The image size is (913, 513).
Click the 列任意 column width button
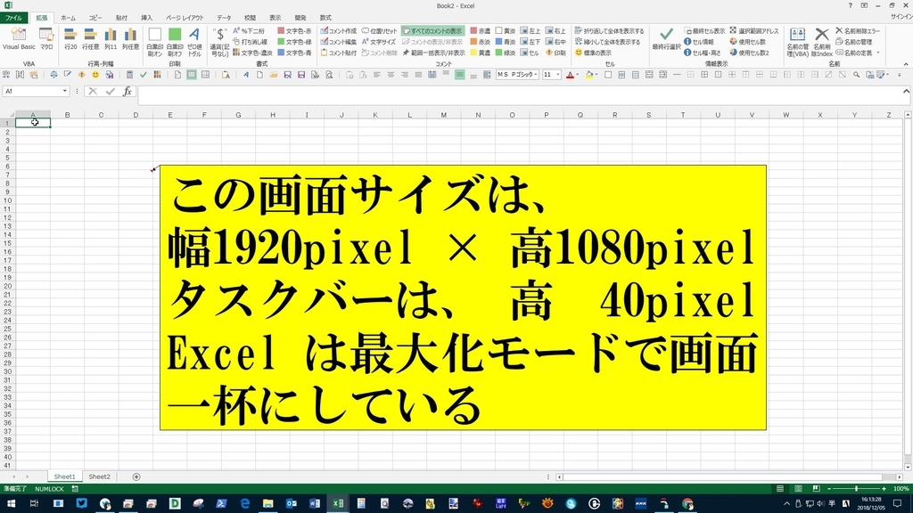click(130, 39)
